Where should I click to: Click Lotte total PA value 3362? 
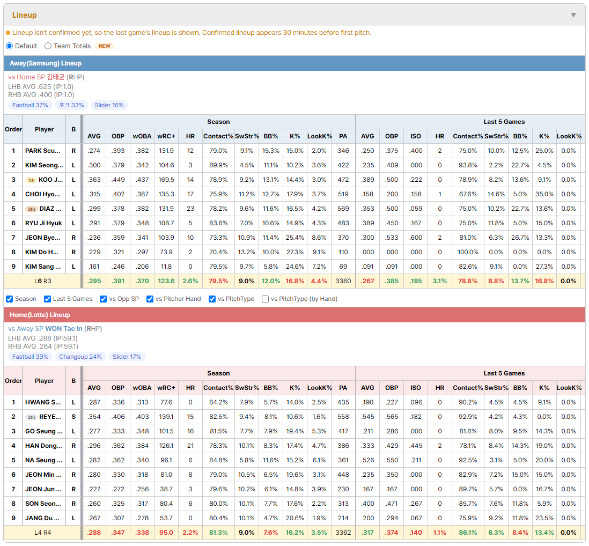(x=343, y=533)
